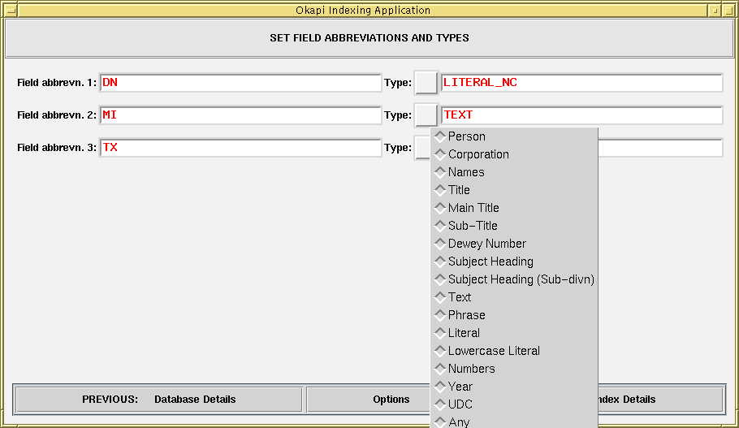Edit field abbreviation 2 containing MI
Viewport: 739px width, 428px height.
[x=240, y=115]
